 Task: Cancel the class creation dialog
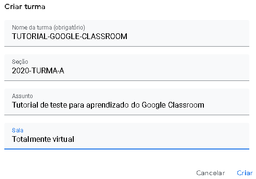click(211, 173)
